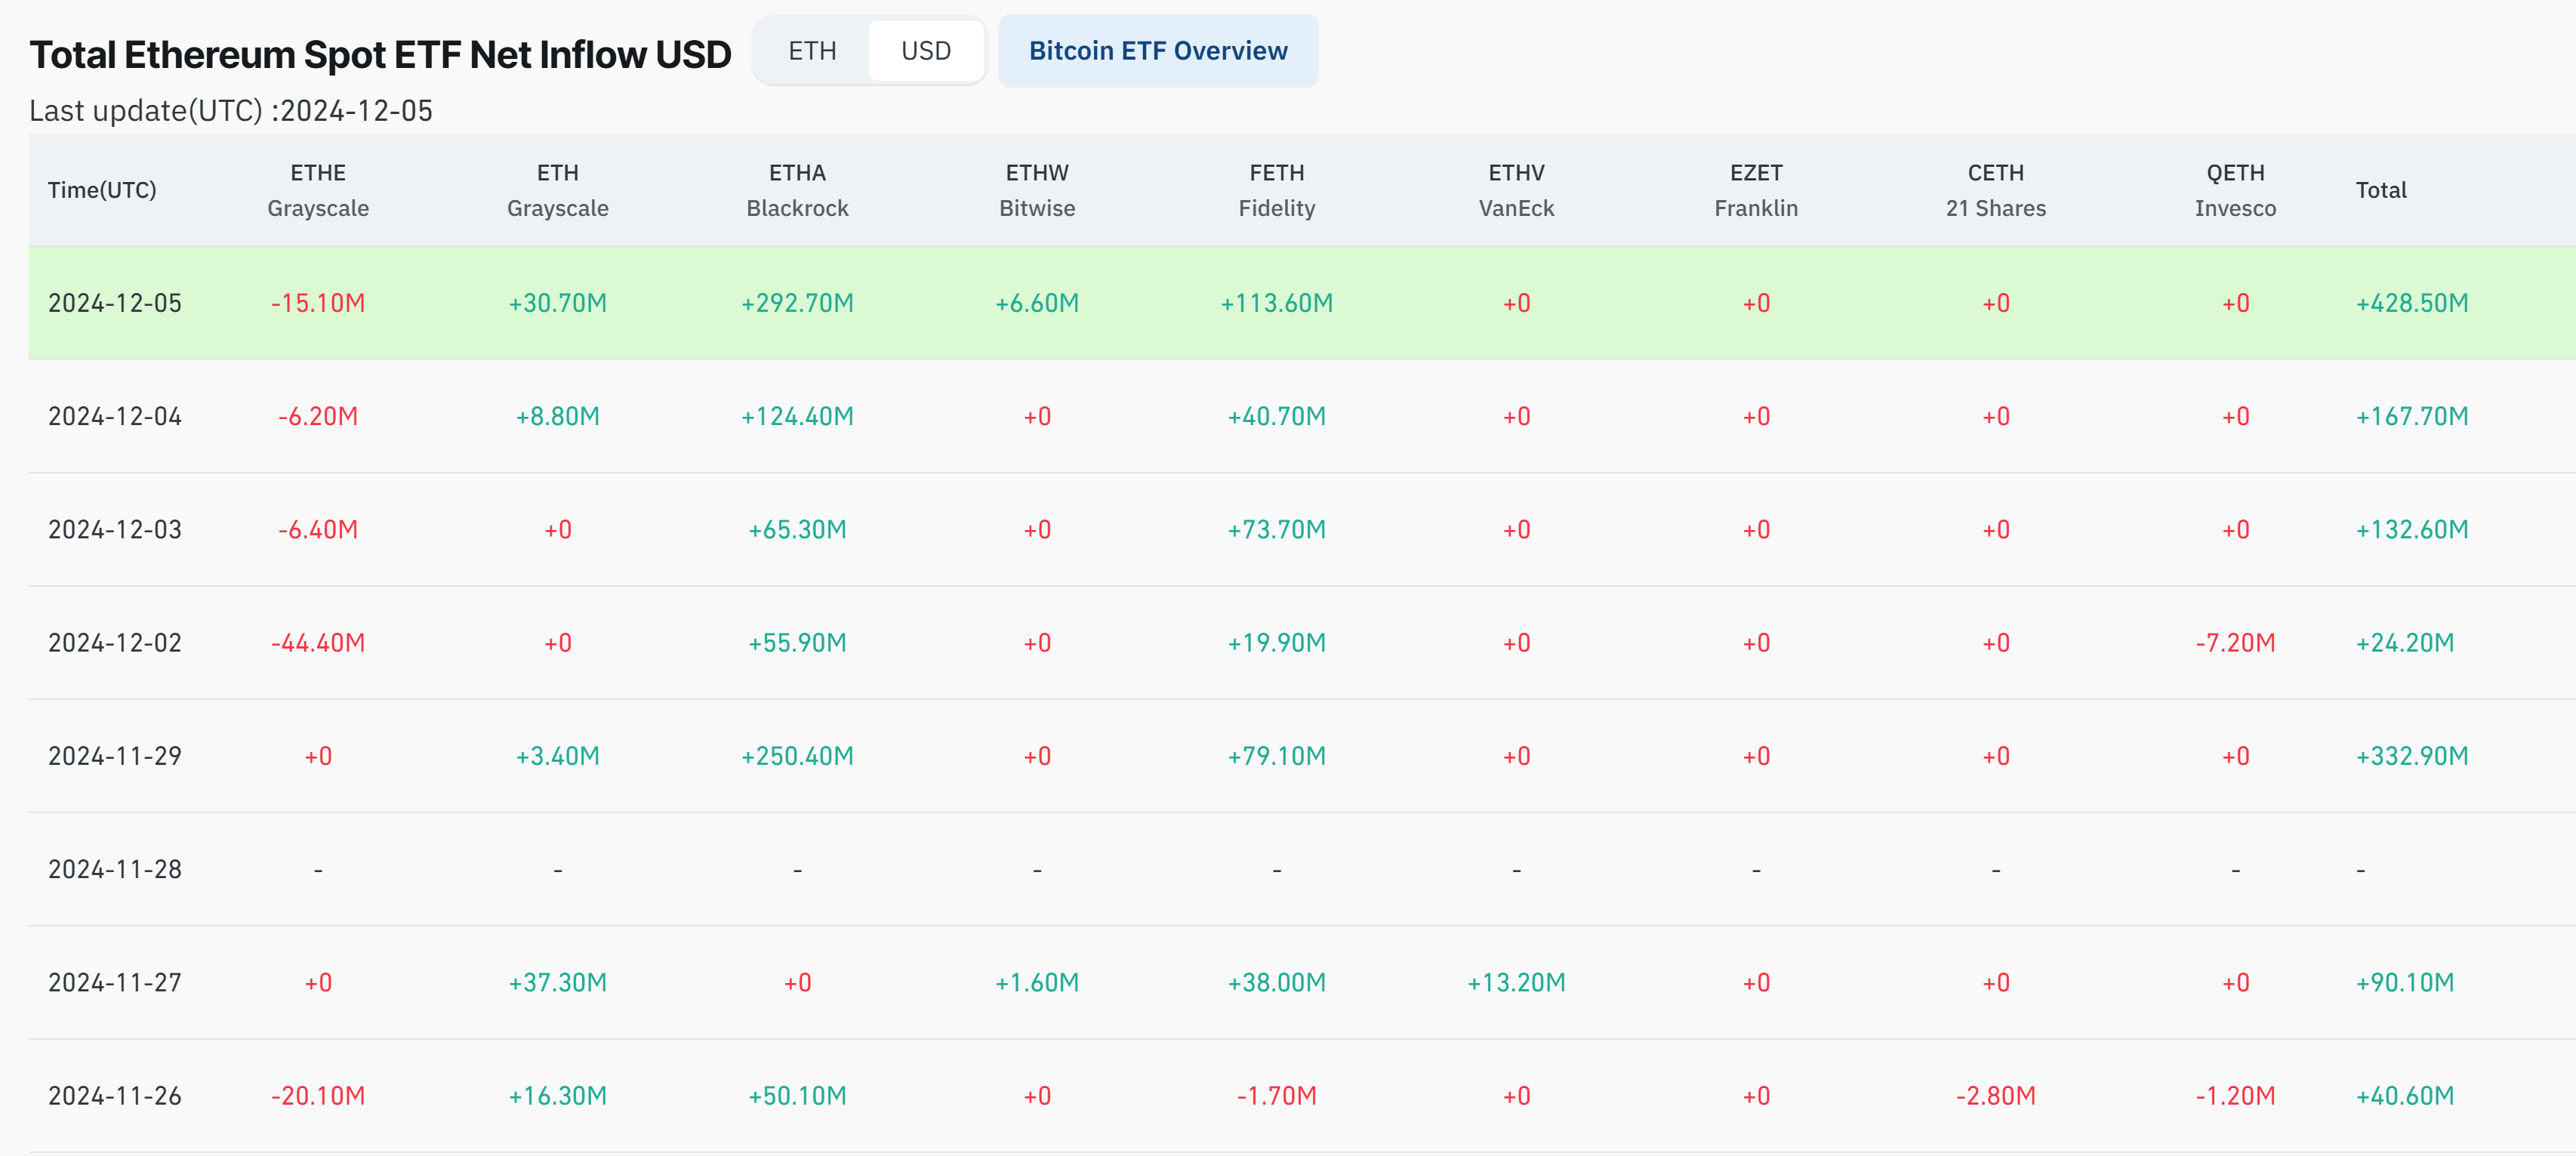Click the FETH Fidelity column header
Screen dimensions: 2576x1156
click(x=1276, y=190)
